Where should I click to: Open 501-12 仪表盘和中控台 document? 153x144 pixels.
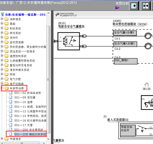30,111
